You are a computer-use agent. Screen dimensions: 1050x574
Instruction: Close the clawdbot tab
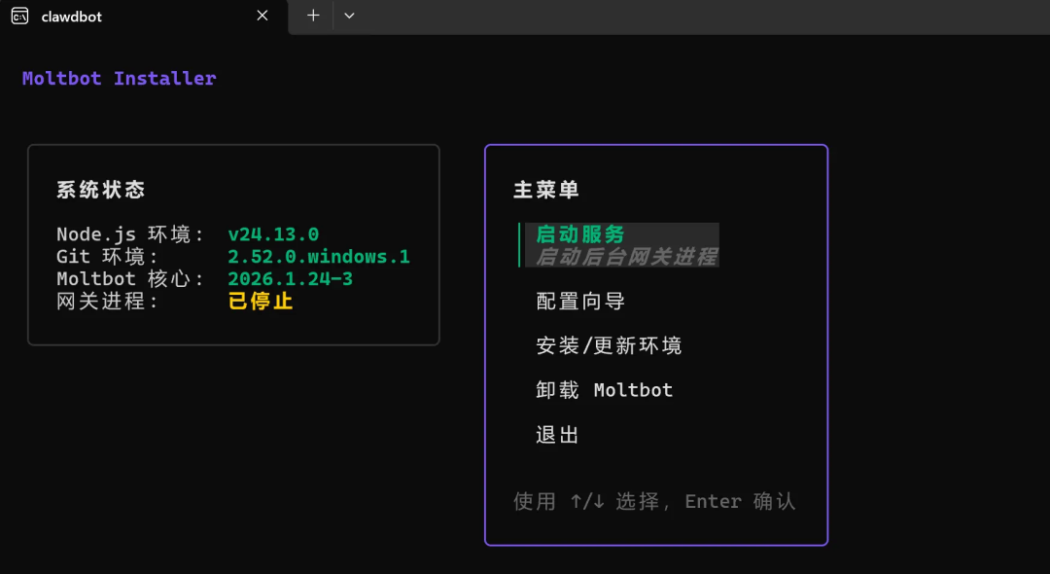(262, 16)
